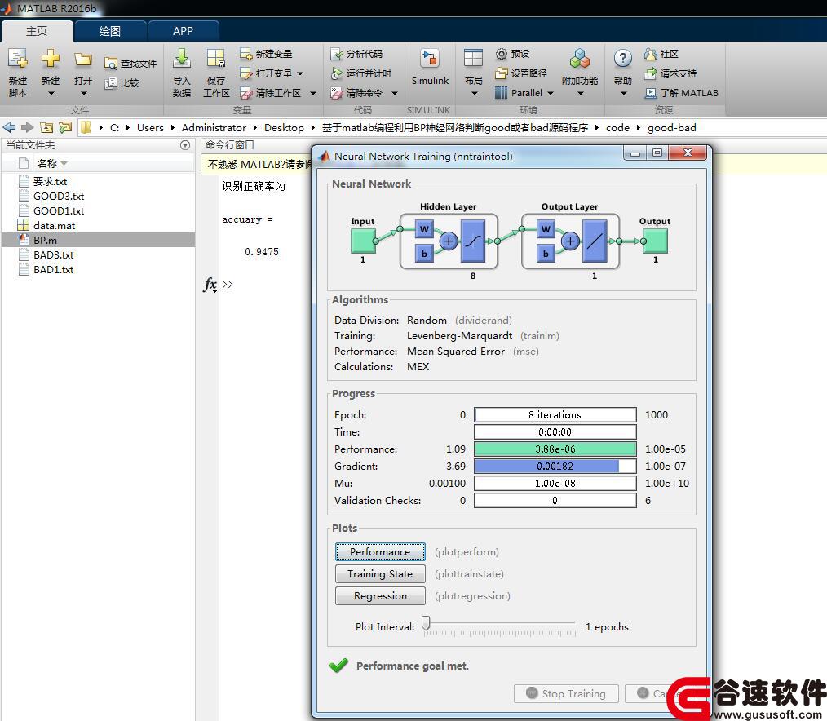The image size is (827, 721).
Task: Click the New (新建) plus icon
Action: tap(51, 59)
